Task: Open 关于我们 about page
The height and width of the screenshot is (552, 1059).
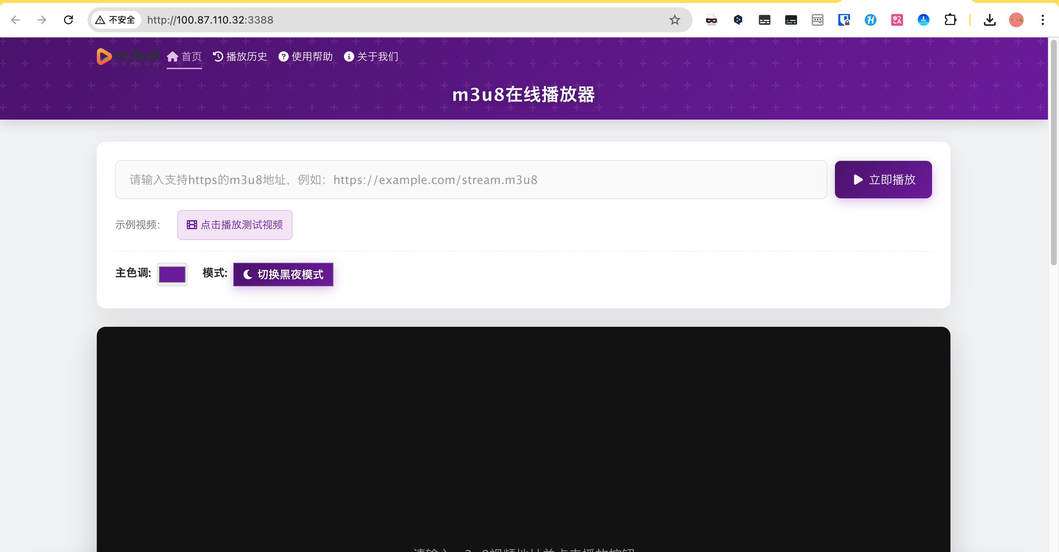Action: [x=371, y=56]
